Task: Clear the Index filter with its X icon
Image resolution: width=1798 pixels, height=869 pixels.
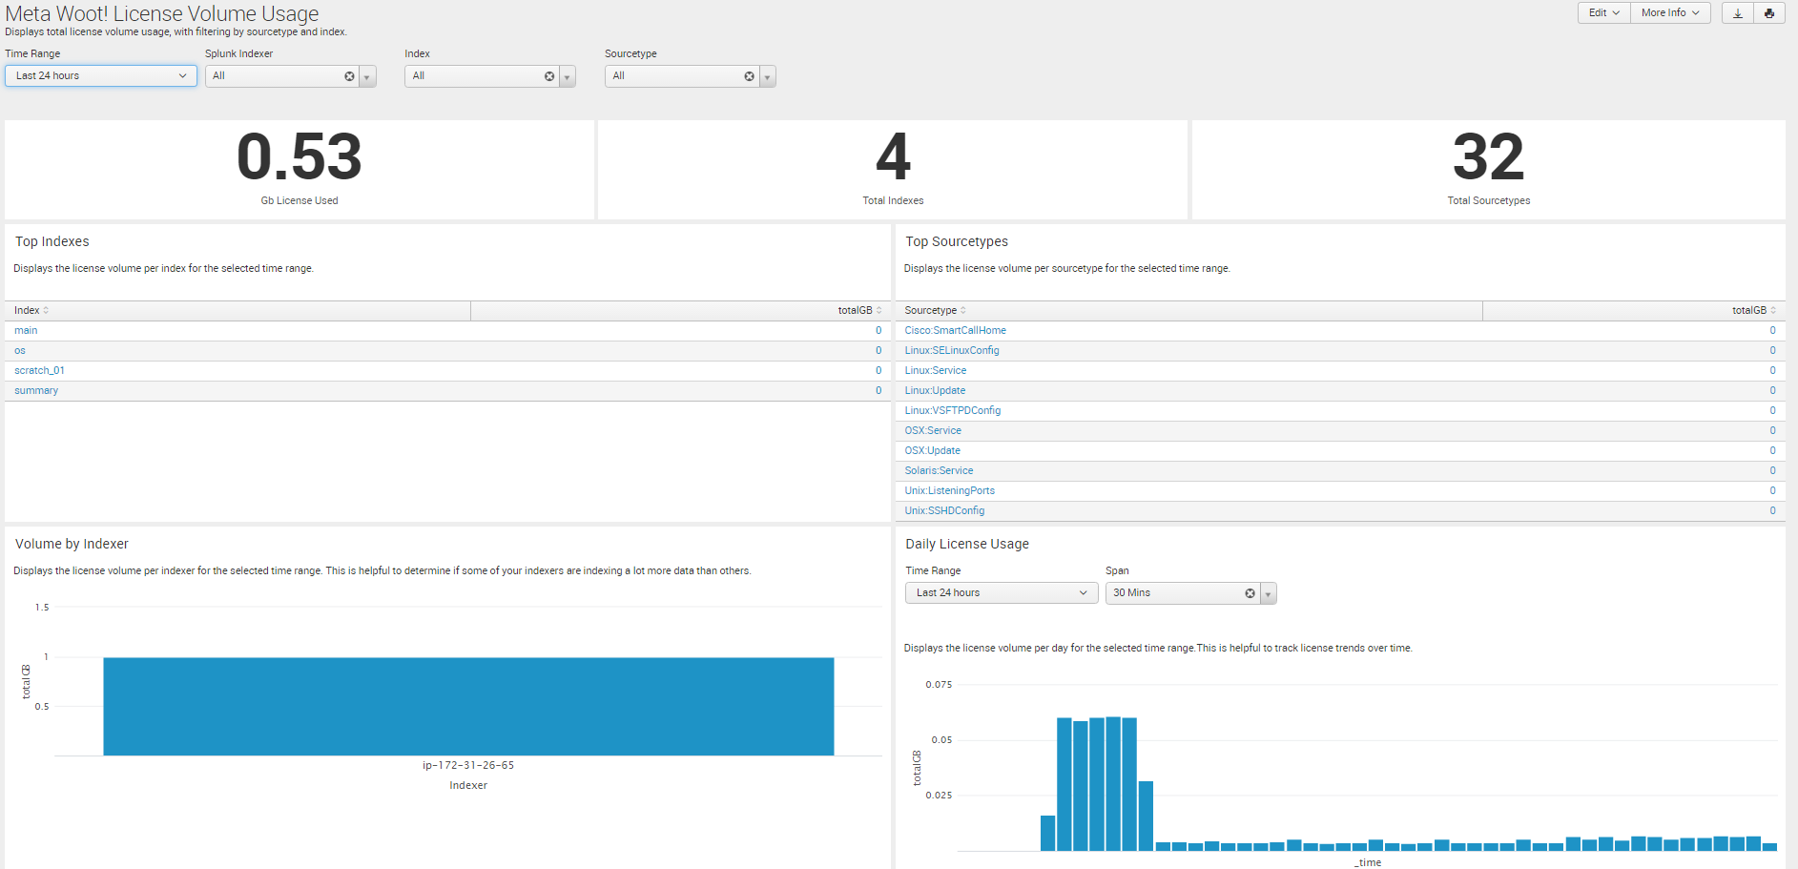Action: [549, 76]
